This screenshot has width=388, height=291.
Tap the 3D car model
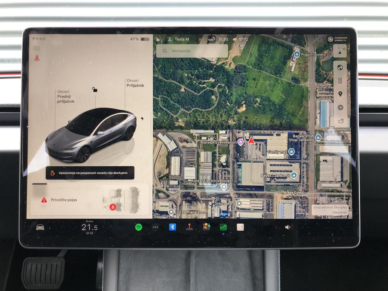tap(90, 135)
